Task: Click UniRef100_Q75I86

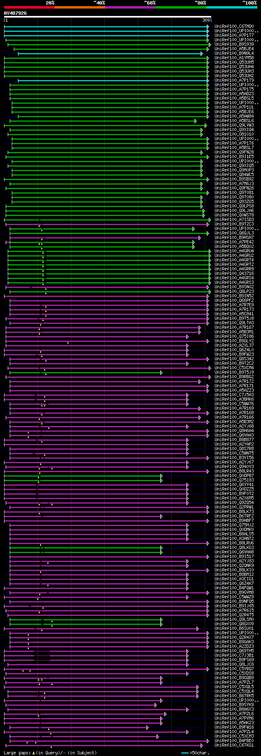Action: 234,337
